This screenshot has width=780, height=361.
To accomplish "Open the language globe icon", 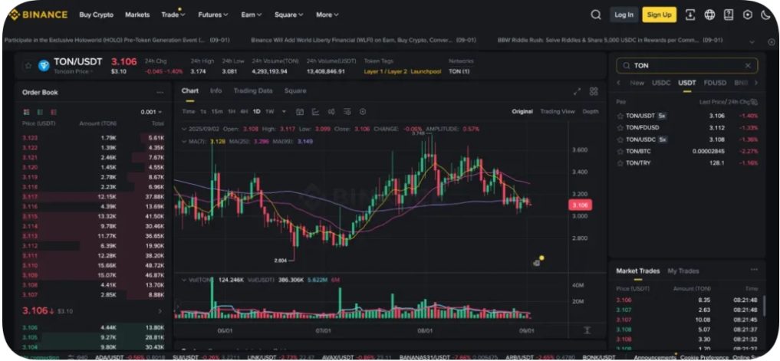I will click(710, 15).
